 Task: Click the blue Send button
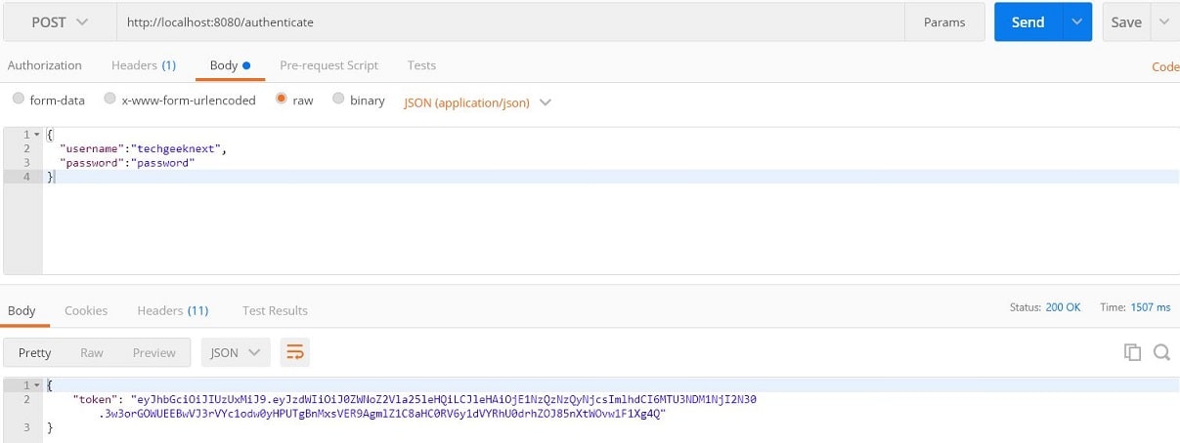pyautogui.click(x=1027, y=21)
